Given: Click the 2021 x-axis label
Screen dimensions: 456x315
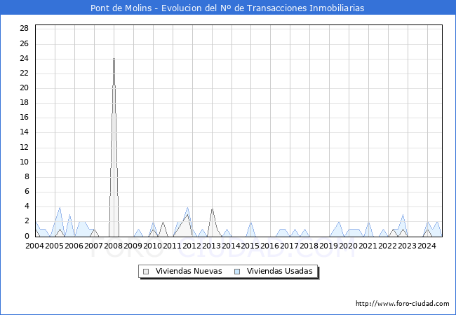Looking at the screenshot, I should (368, 246).
